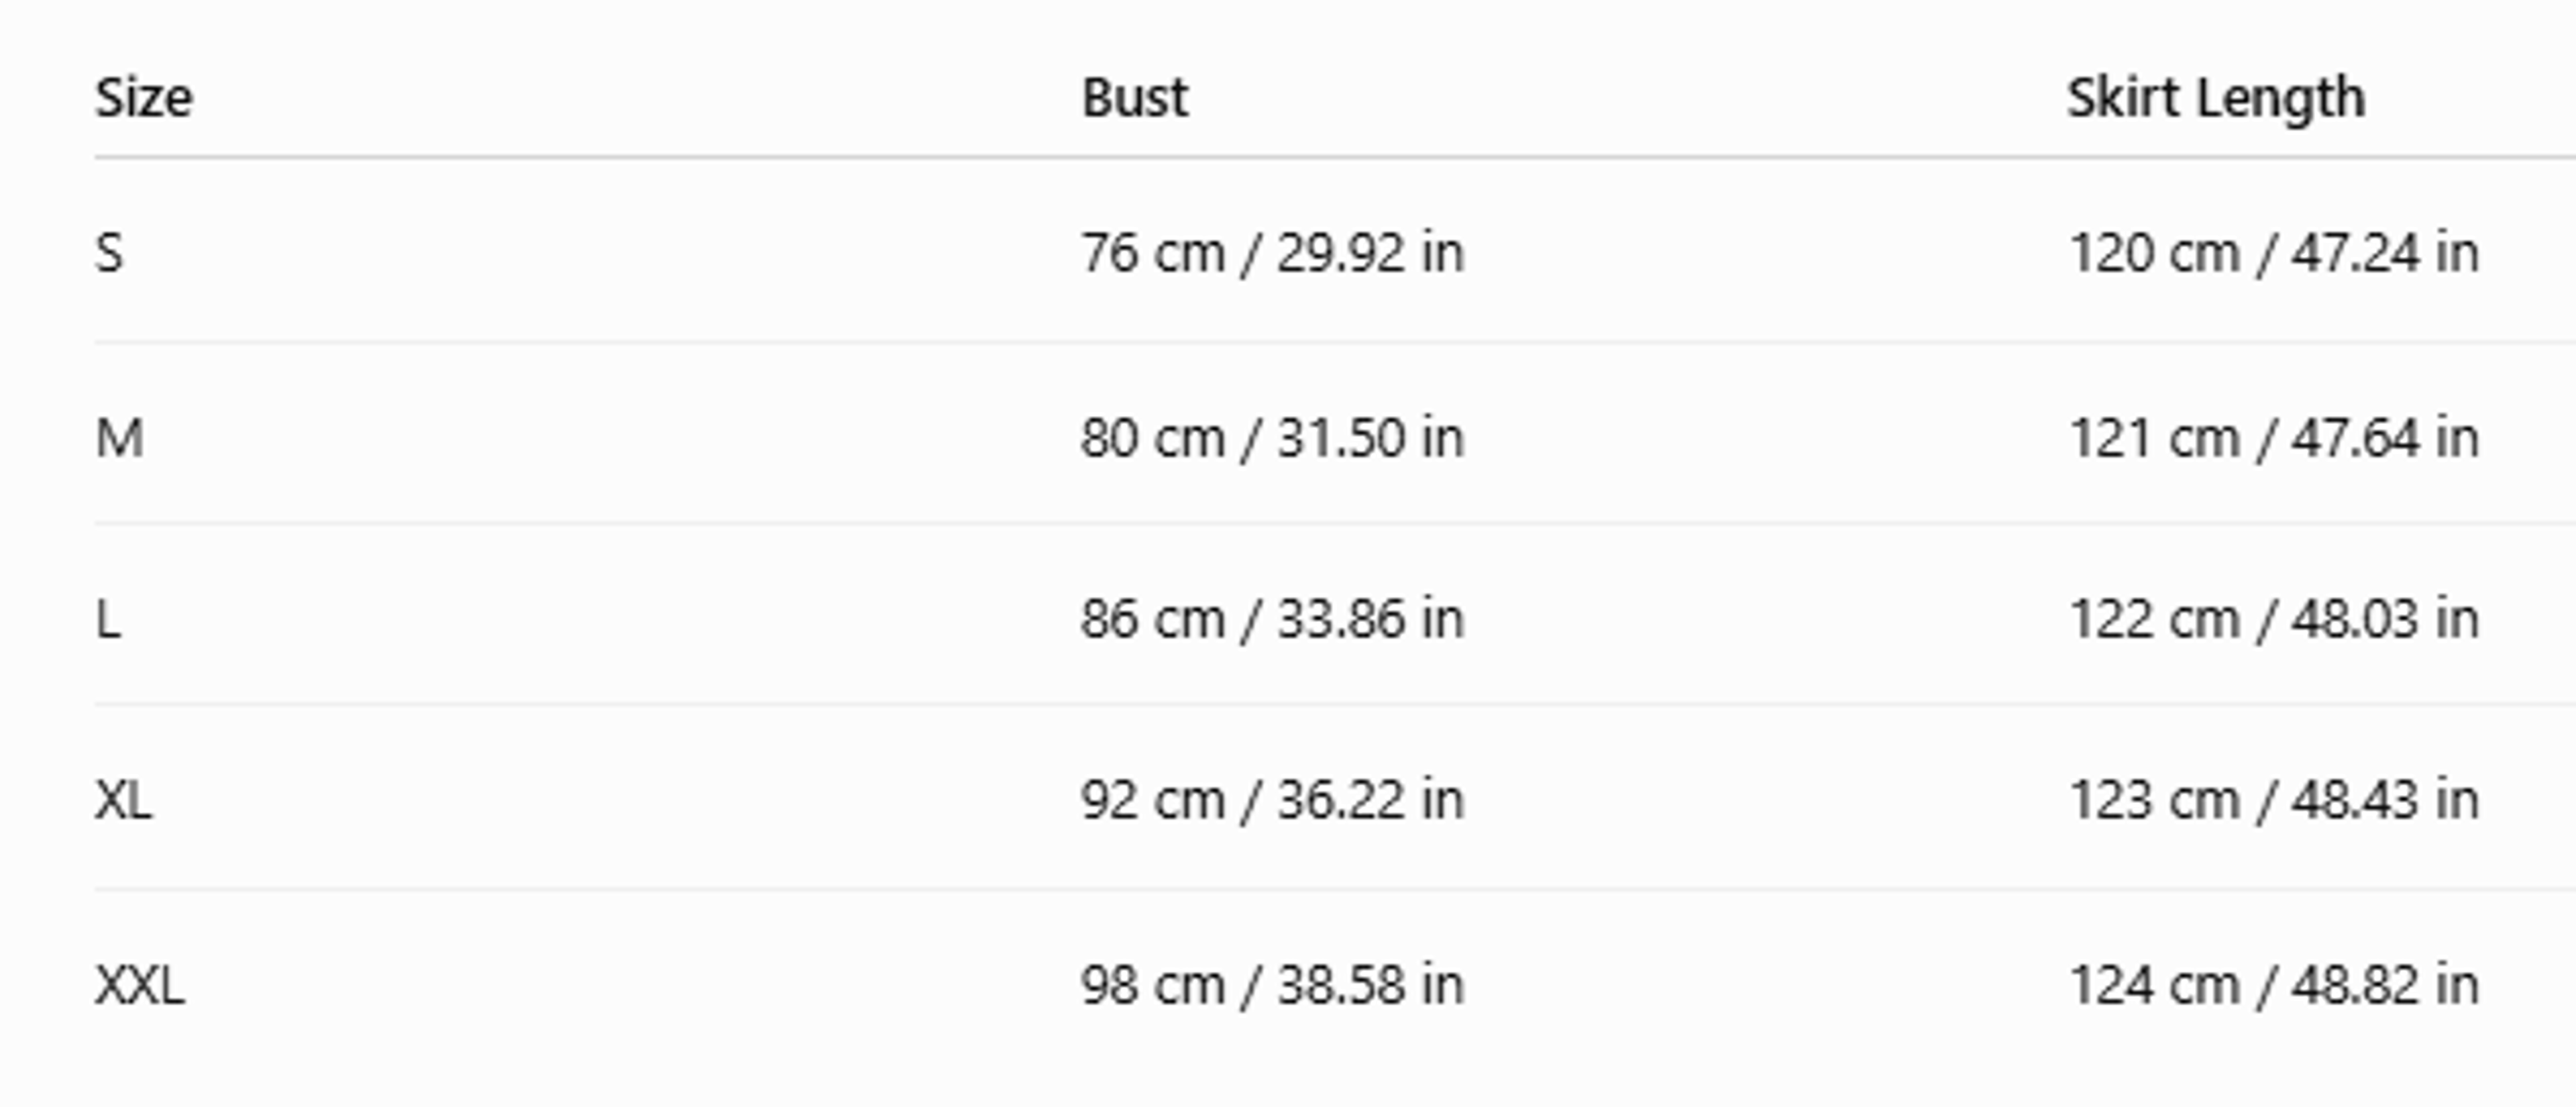The width and height of the screenshot is (2576, 1107).
Task: Click the 124 cm / 48.82 in skirt length
Action: pyautogui.click(x=2274, y=985)
